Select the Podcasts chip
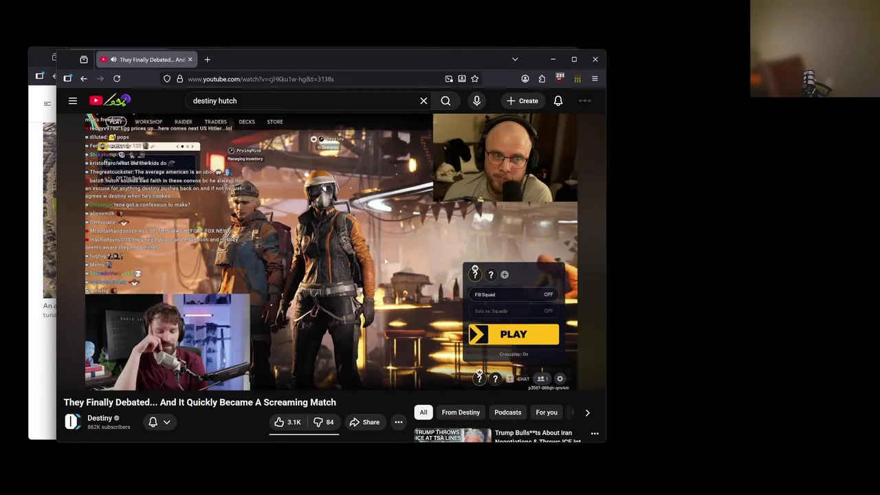 click(x=508, y=412)
